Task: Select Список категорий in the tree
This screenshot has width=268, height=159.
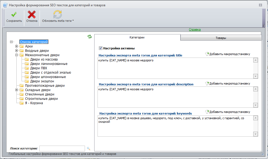Action: [34, 42]
